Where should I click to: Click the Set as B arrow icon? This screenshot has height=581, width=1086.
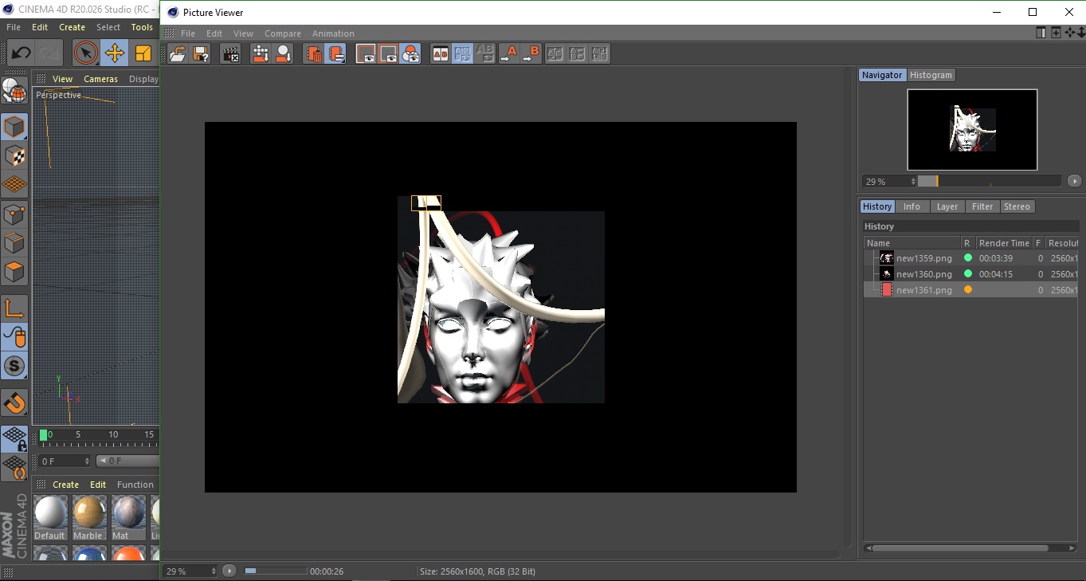(531, 54)
